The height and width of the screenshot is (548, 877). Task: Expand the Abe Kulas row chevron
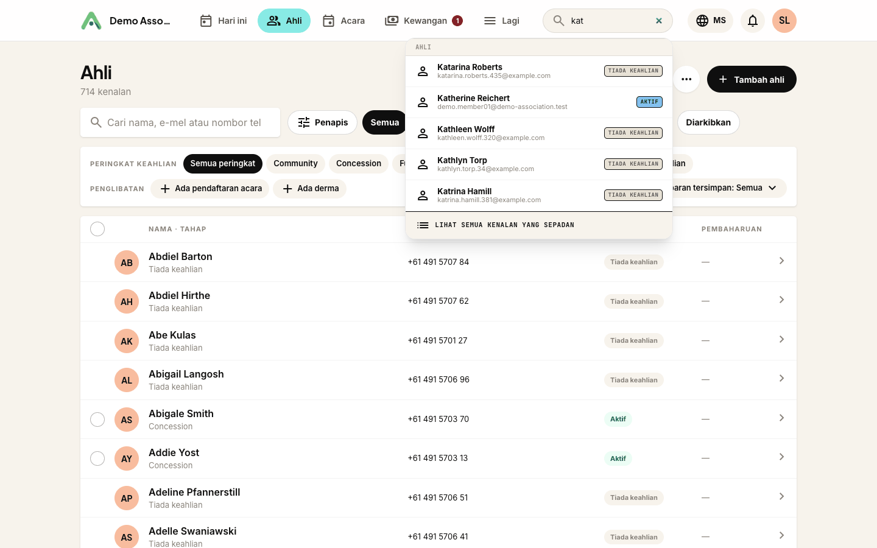pos(781,339)
